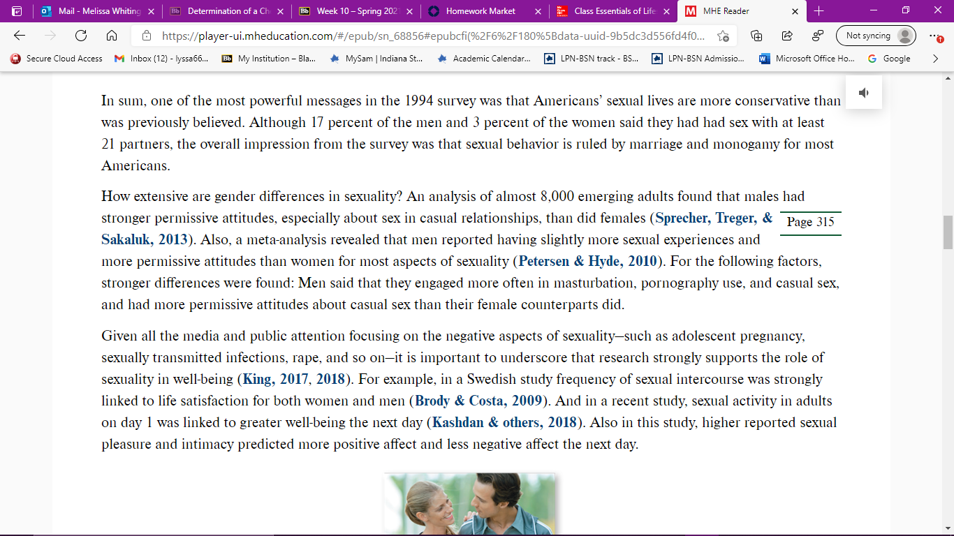954x536 pixels.
Task: Refresh the MHE Reader page
Action: click(81, 36)
